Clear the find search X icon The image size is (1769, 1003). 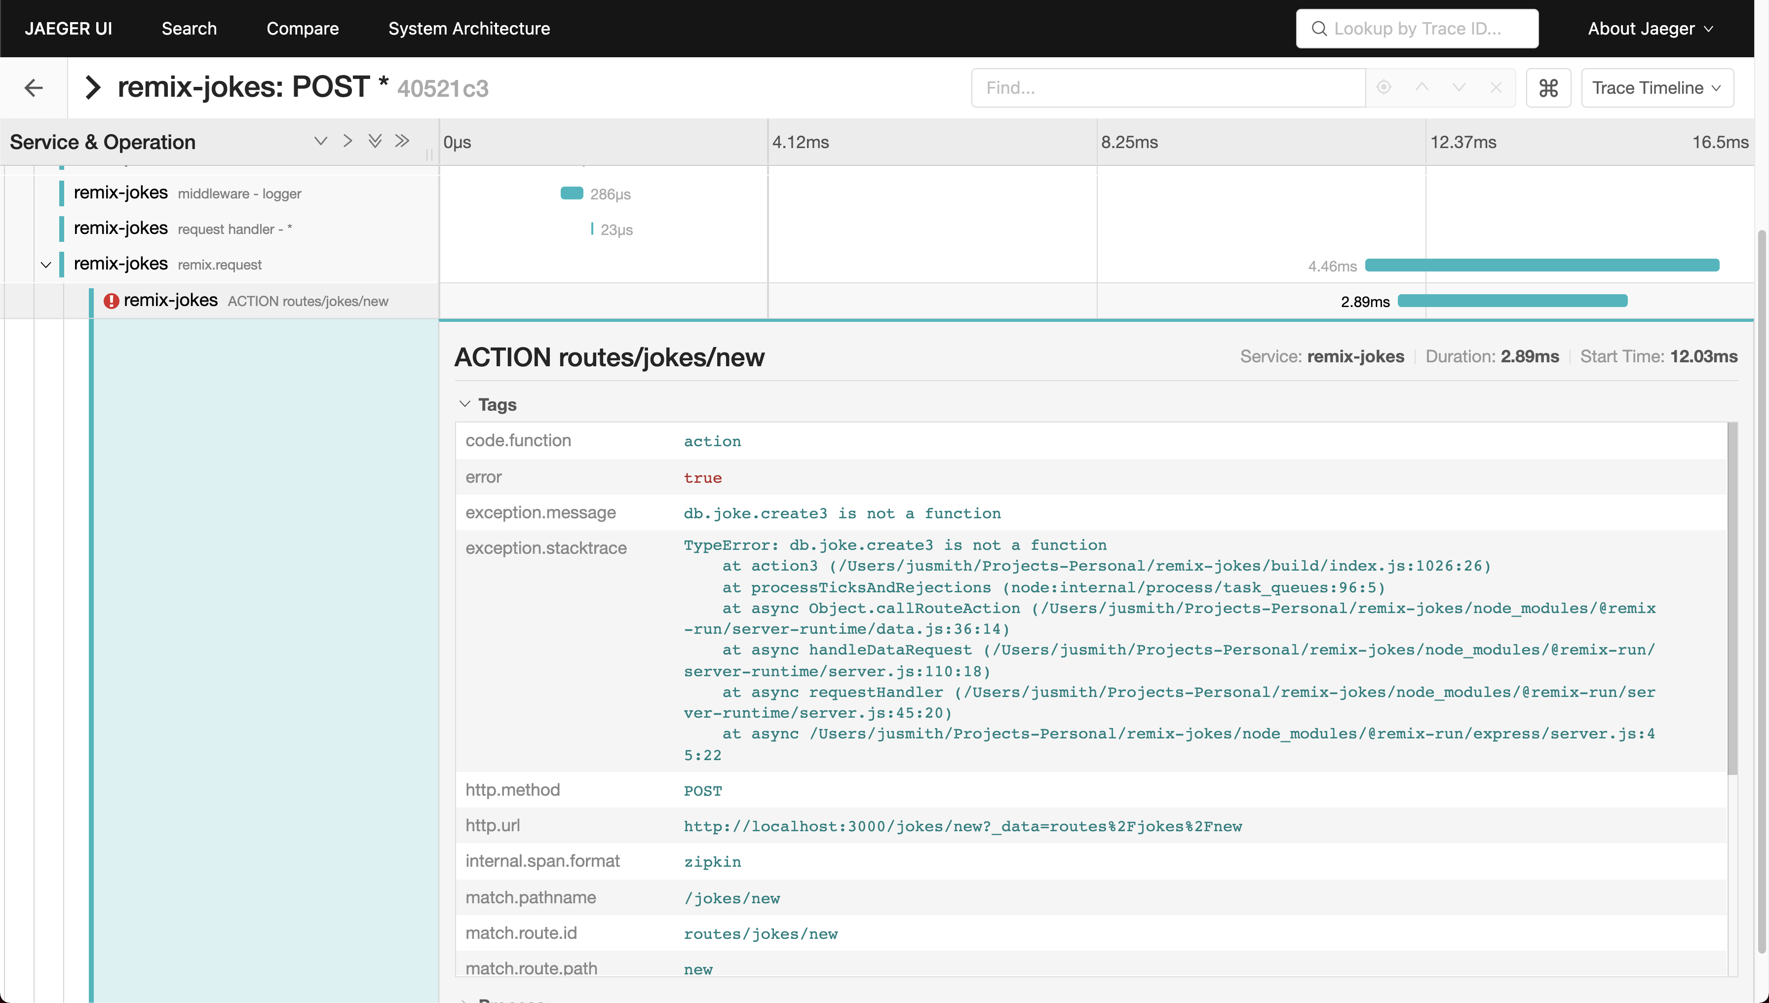tap(1496, 87)
